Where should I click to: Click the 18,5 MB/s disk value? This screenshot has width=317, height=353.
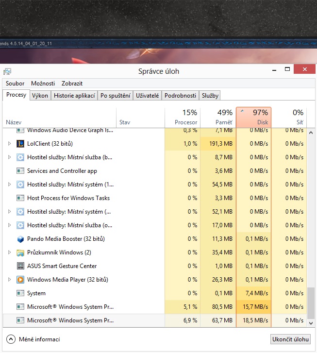pyautogui.click(x=255, y=320)
